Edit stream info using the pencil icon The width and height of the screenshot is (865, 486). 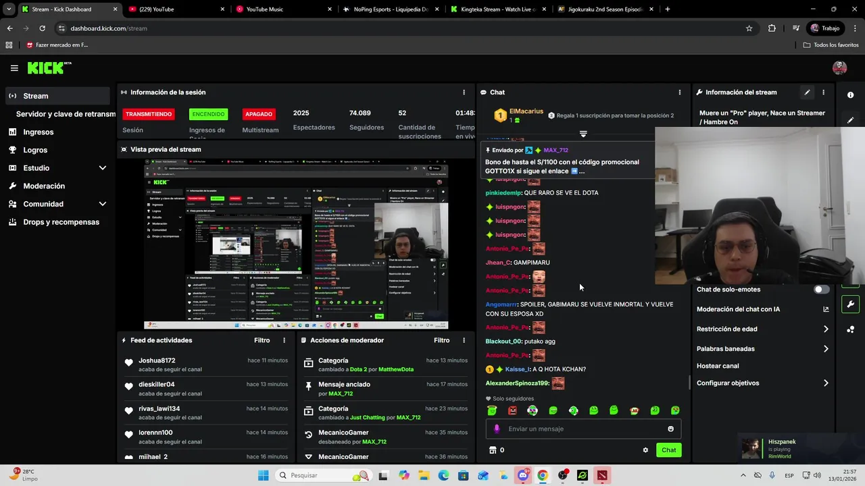tap(807, 92)
